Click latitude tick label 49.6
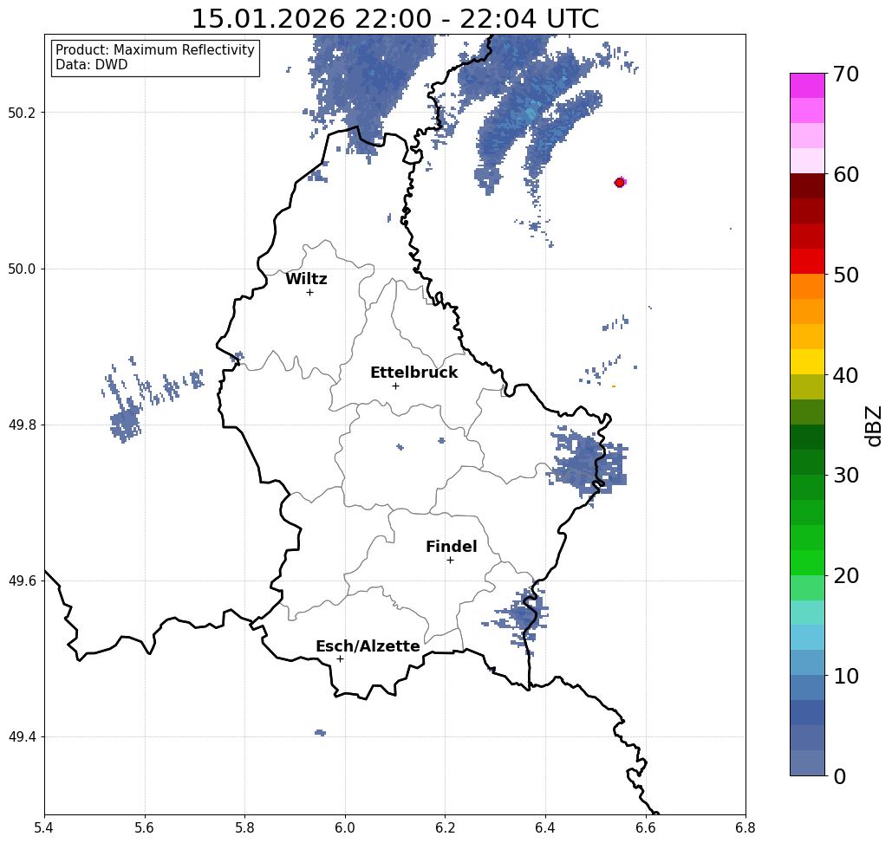 click(22, 581)
